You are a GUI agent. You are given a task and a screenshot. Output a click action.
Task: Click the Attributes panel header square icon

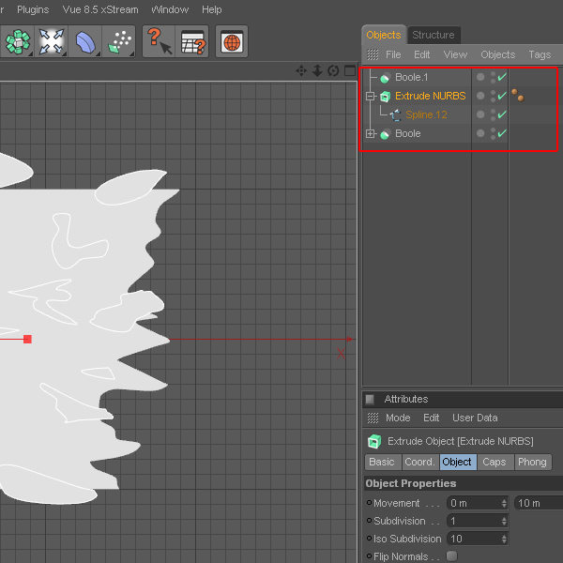(x=370, y=399)
